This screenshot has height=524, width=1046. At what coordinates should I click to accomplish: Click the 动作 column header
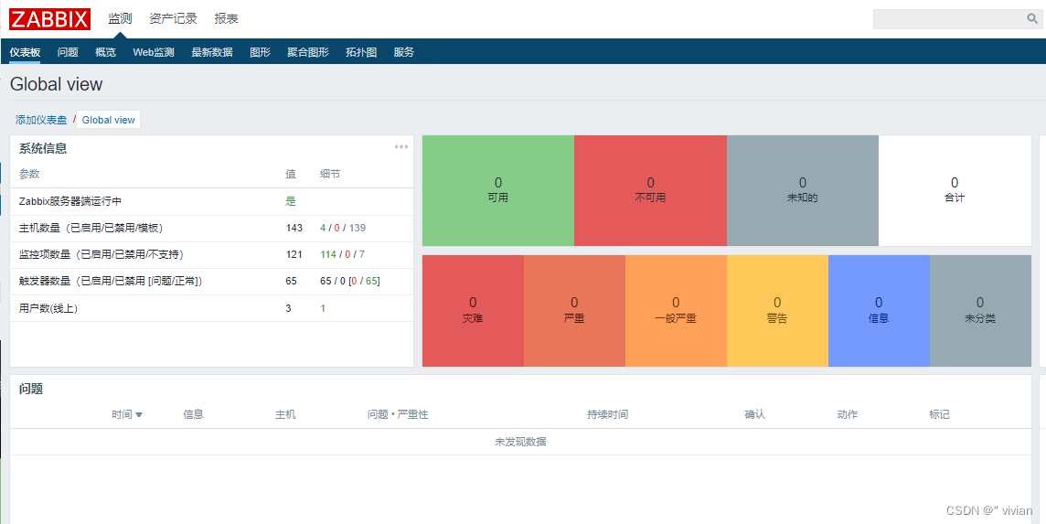[x=848, y=414]
